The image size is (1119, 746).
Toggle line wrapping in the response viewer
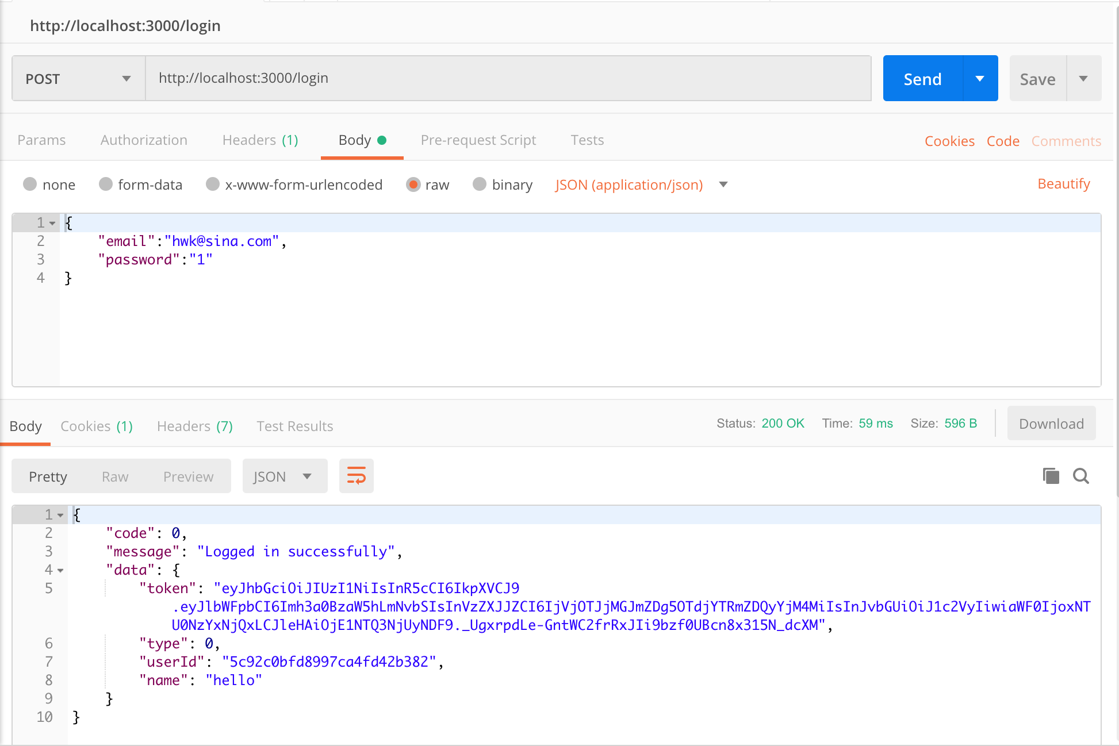(x=356, y=476)
